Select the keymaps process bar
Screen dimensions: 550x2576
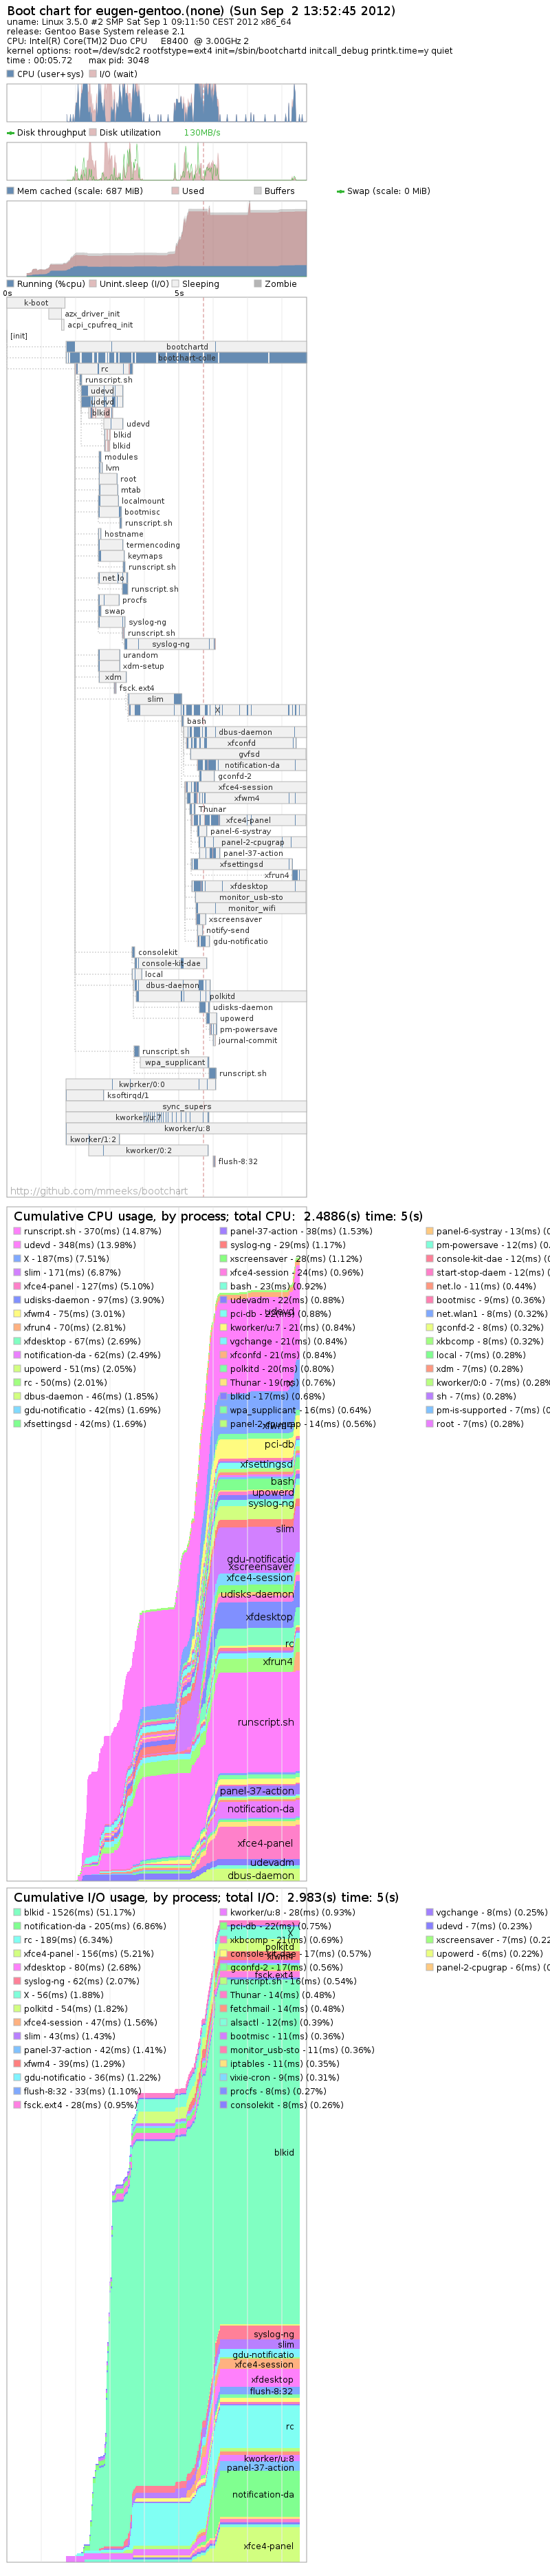tap(112, 555)
